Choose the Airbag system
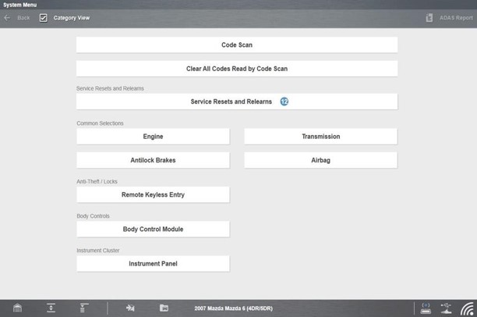This screenshot has height=317, width=477. (x=320, y=160)
